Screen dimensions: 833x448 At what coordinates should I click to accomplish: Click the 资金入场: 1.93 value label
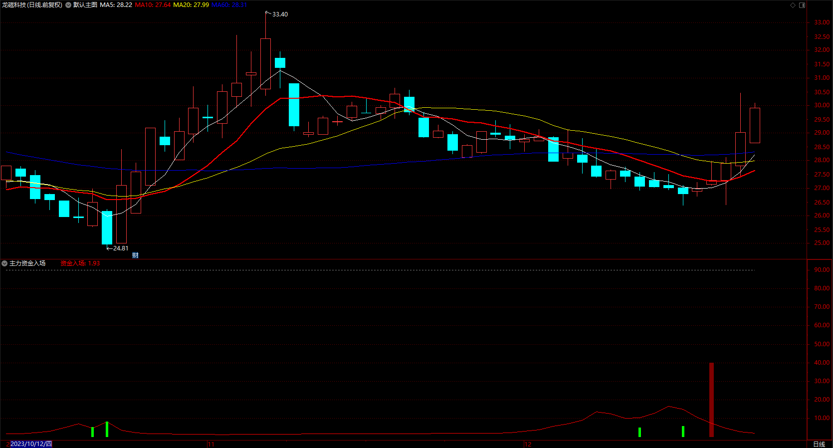pos(80,263)
